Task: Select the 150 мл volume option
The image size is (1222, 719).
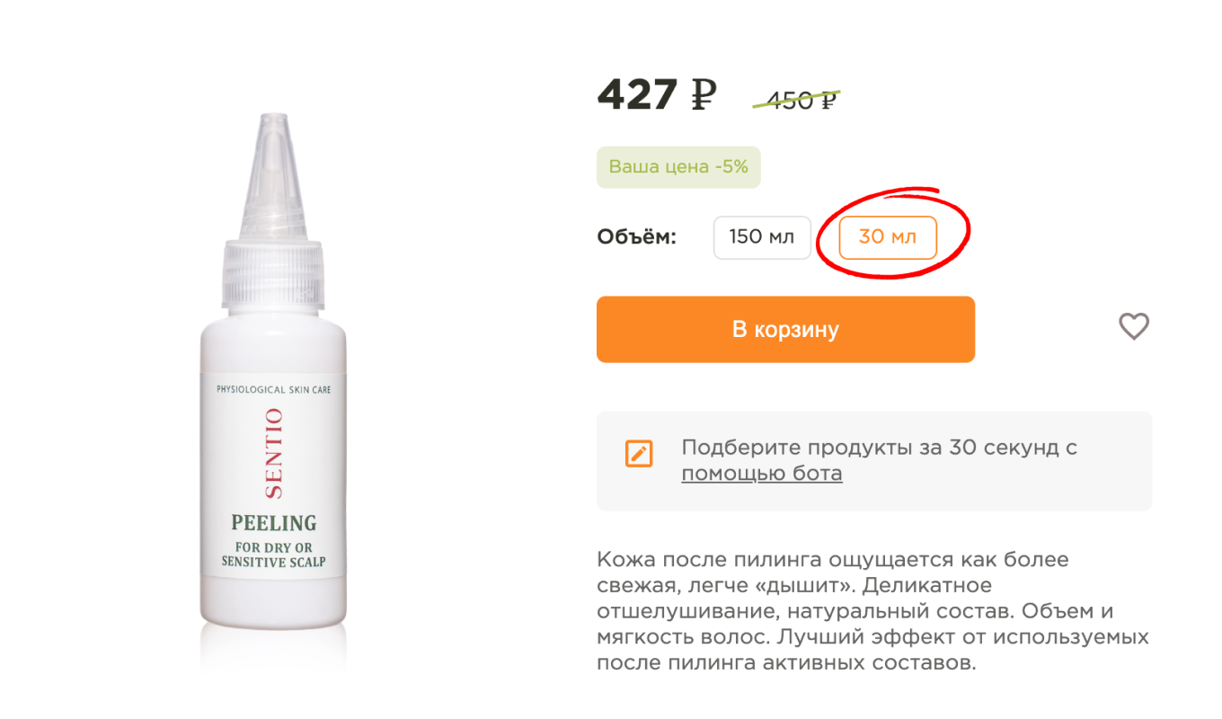Action: 762,237
